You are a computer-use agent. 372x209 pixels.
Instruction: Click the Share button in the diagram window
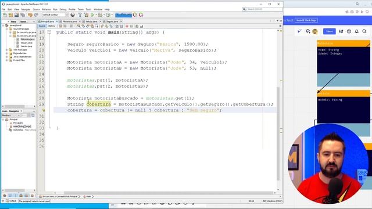pyautogui.click(x=330, y=31)
